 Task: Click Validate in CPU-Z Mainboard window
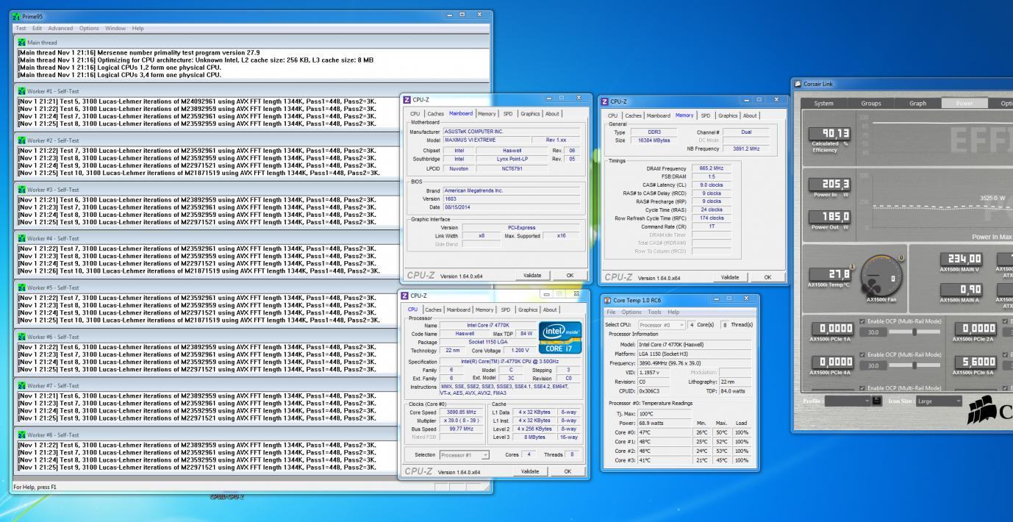click(x=531, y=276)
